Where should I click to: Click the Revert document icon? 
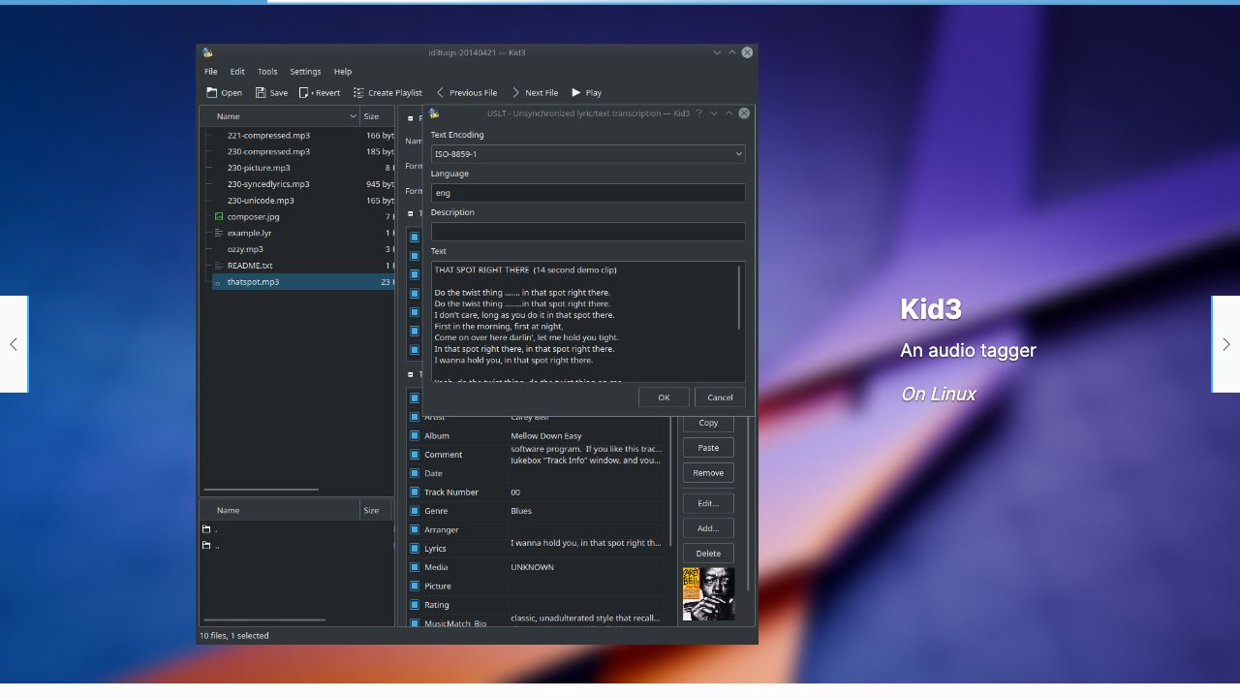pyautogui.click(x=304, y=93)
